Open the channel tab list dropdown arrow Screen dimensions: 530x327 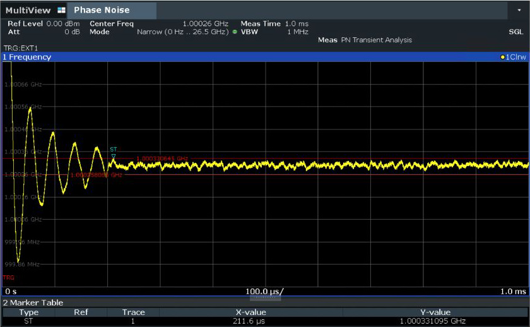tap(519, 10)
